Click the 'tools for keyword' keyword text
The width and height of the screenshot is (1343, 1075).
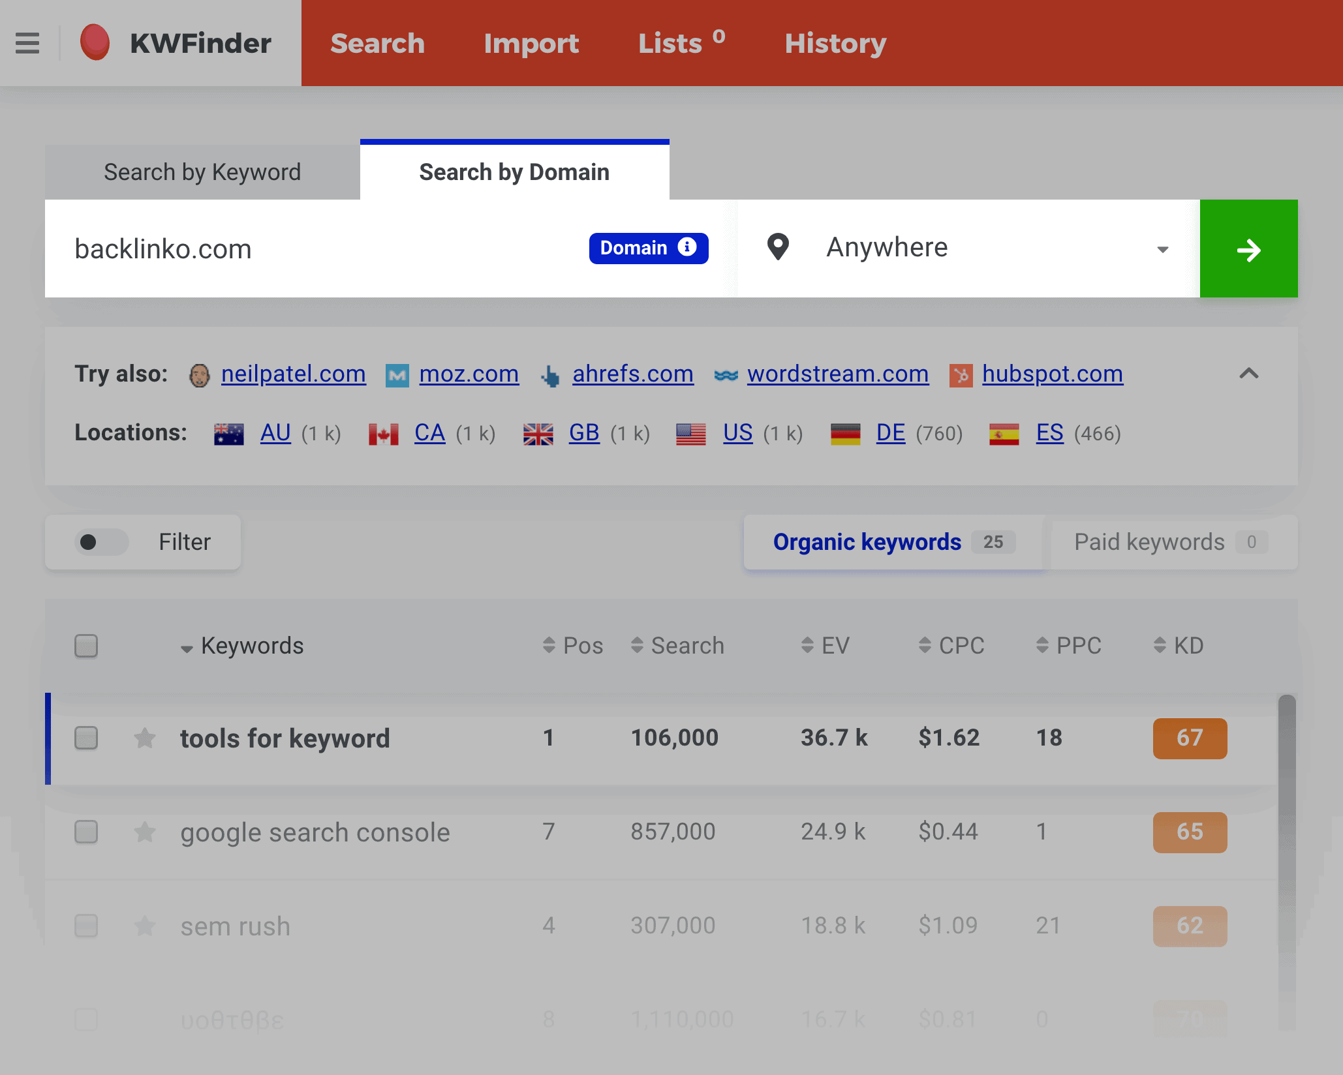pos(285,738)
